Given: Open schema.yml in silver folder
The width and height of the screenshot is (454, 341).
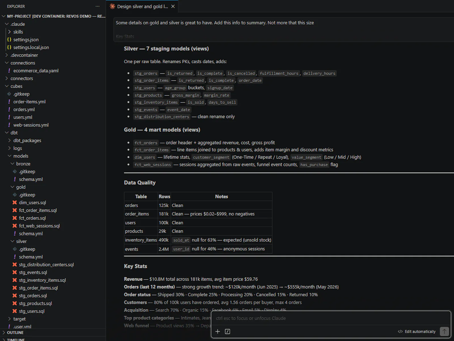Looking at the screenshot, I should coord(31,257).
